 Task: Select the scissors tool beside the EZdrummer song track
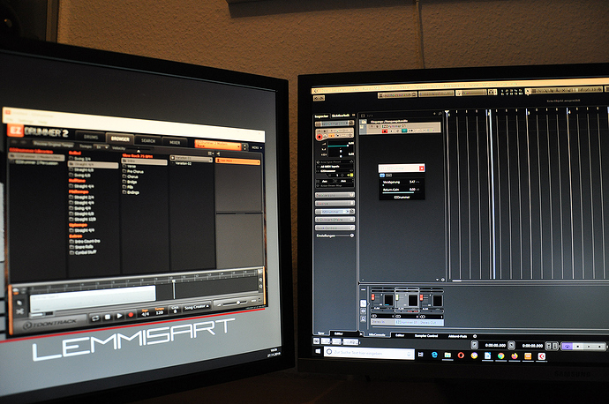pos(19,311)
